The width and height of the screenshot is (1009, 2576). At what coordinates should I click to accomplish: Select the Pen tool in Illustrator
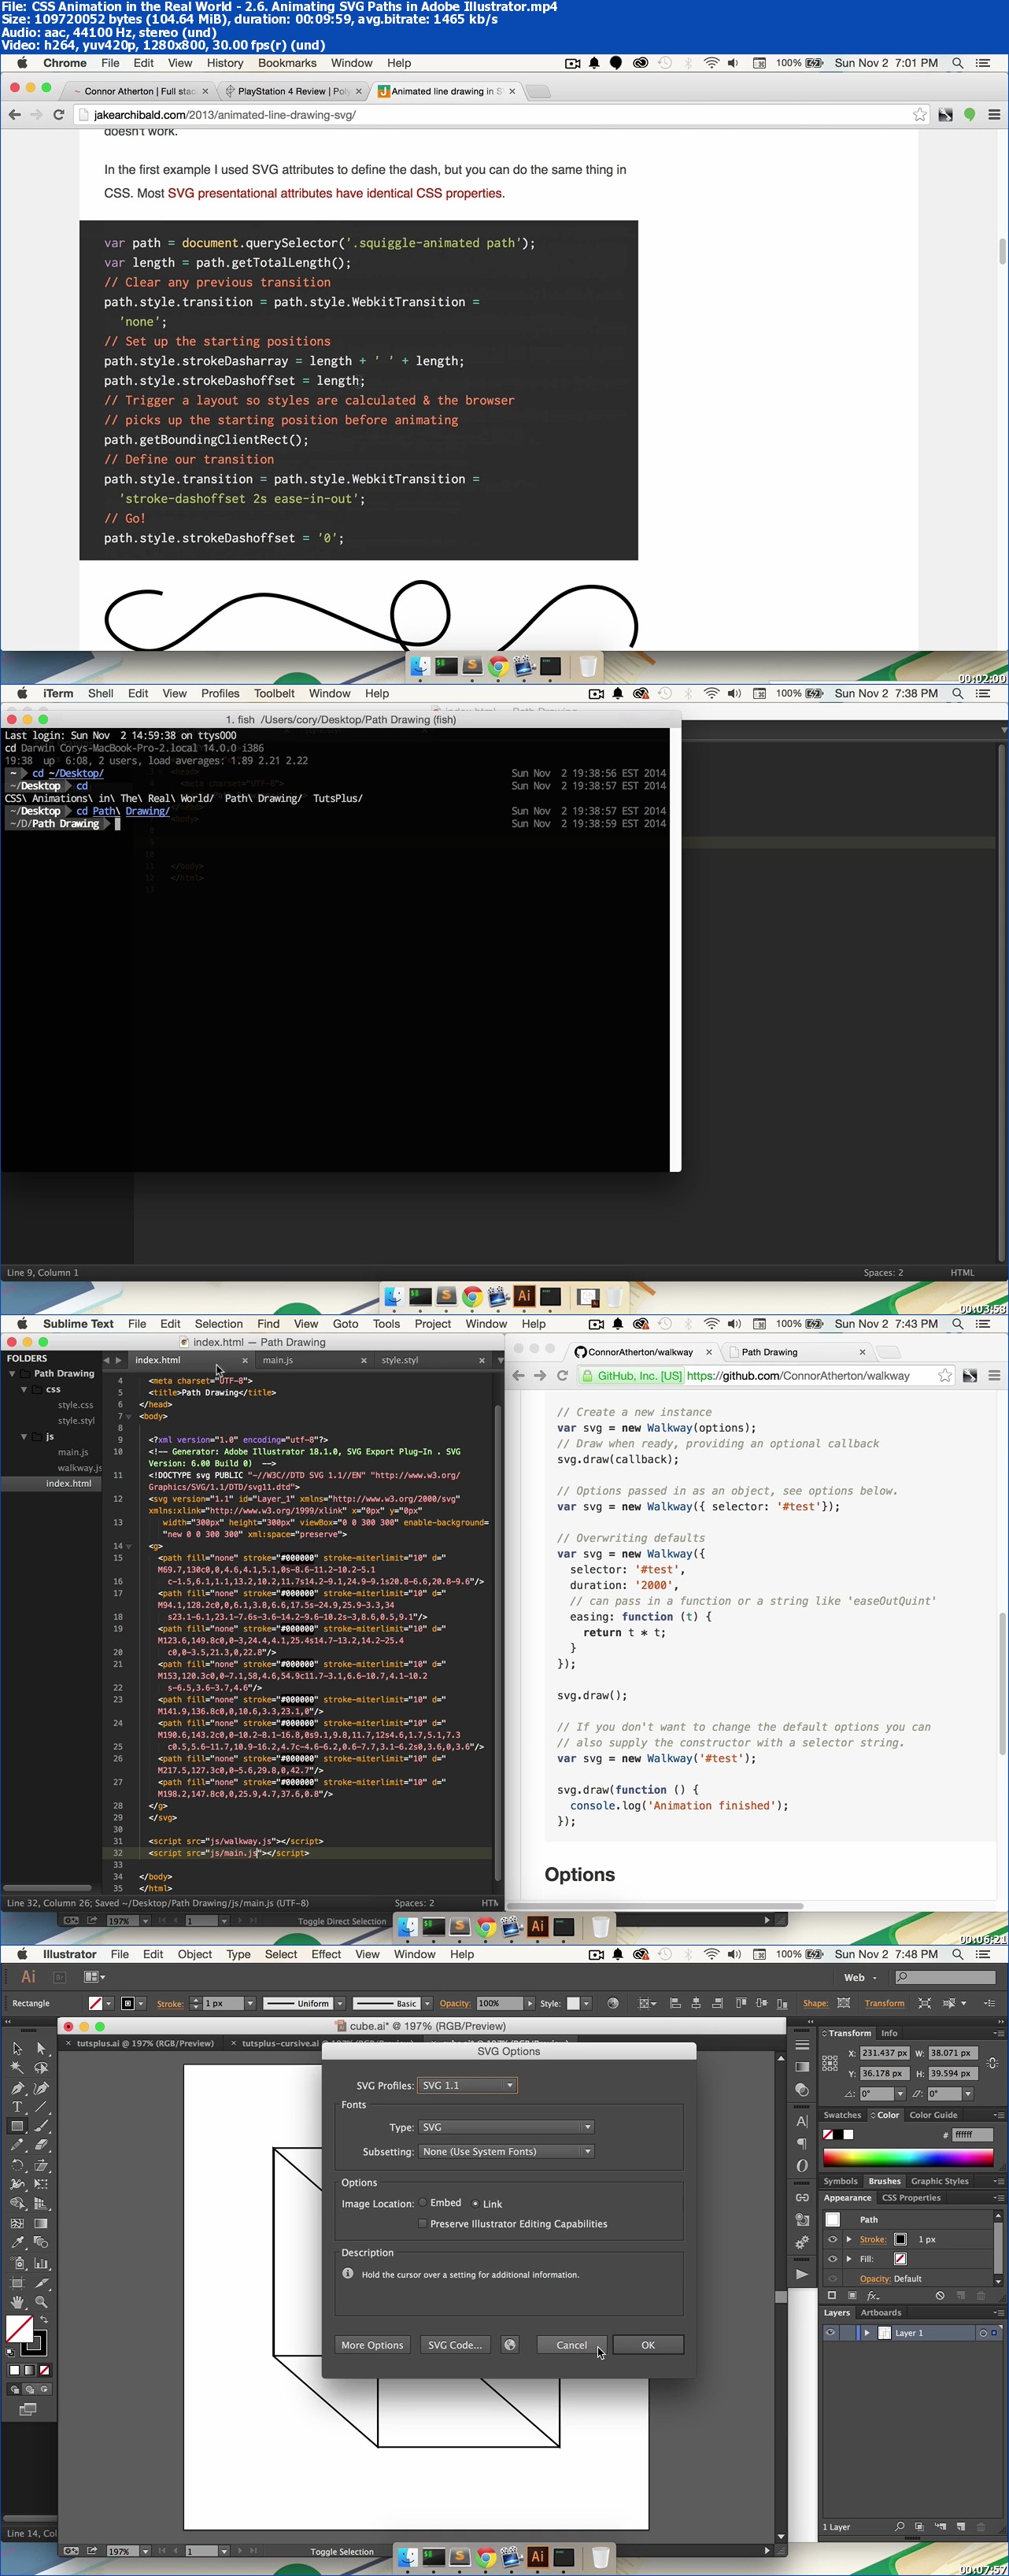pos(17,2088)
